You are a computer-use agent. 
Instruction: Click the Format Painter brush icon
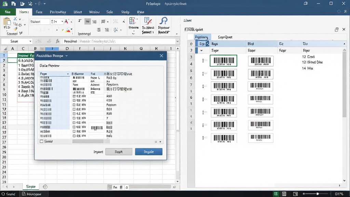(15, 29)
